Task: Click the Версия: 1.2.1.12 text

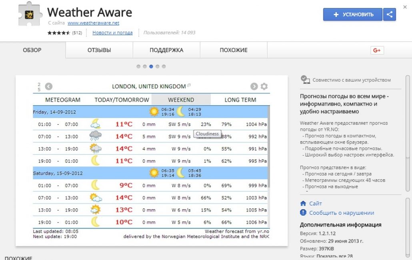Action: point(318,233)
